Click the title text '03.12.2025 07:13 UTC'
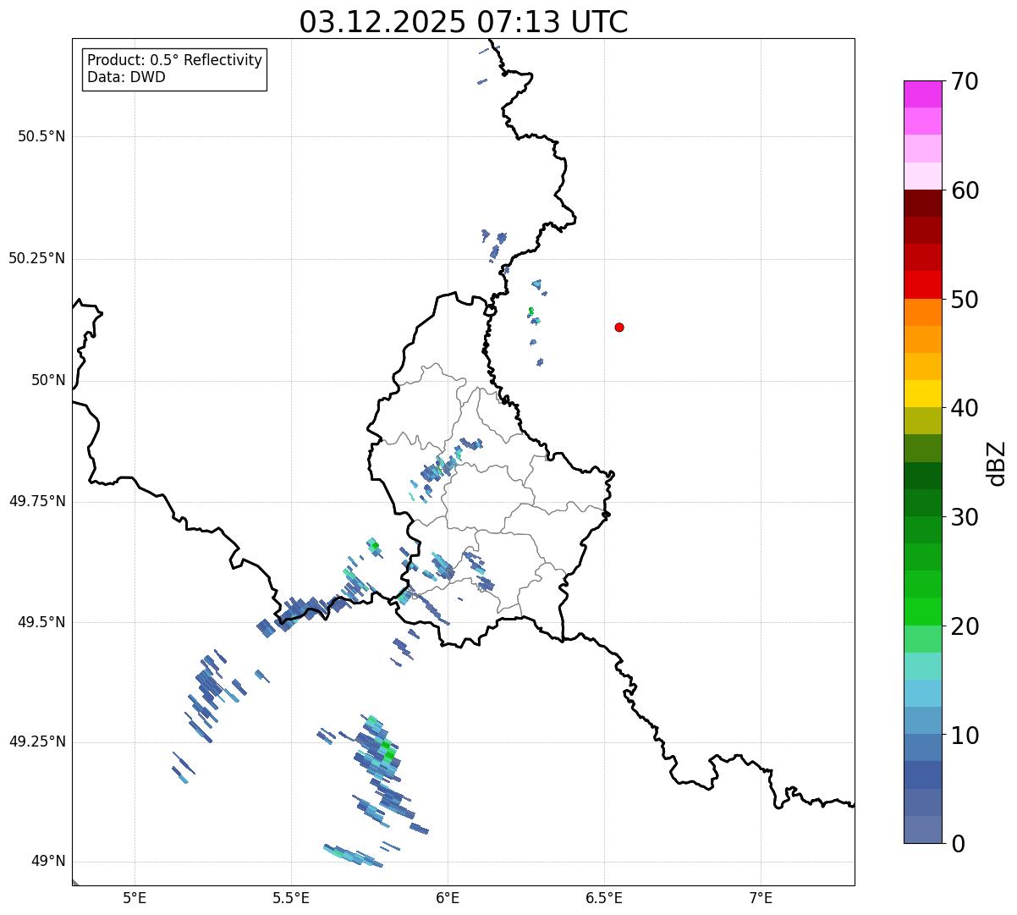This screenshot has height=915, width=1017. pos(464,22)
